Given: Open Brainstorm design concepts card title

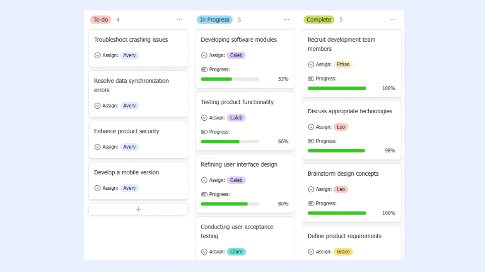Looking at the screenshot, I should (x=343, y=174).
